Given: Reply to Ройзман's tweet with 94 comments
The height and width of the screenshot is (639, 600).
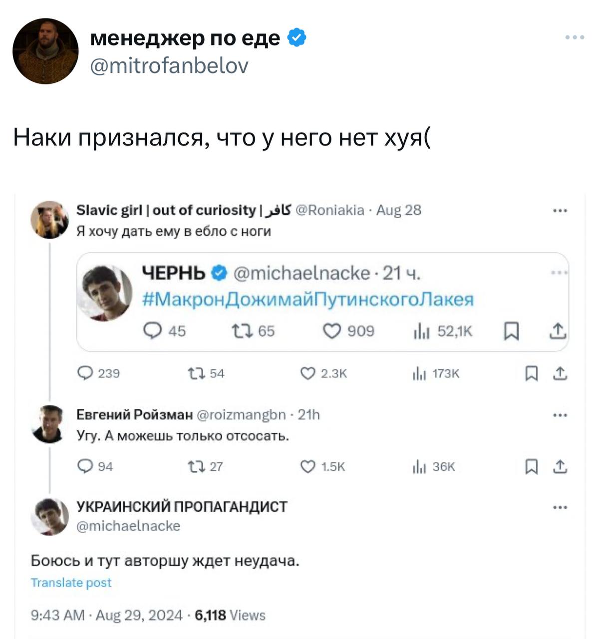Looking at the screenshot, I should pos(86,466).
